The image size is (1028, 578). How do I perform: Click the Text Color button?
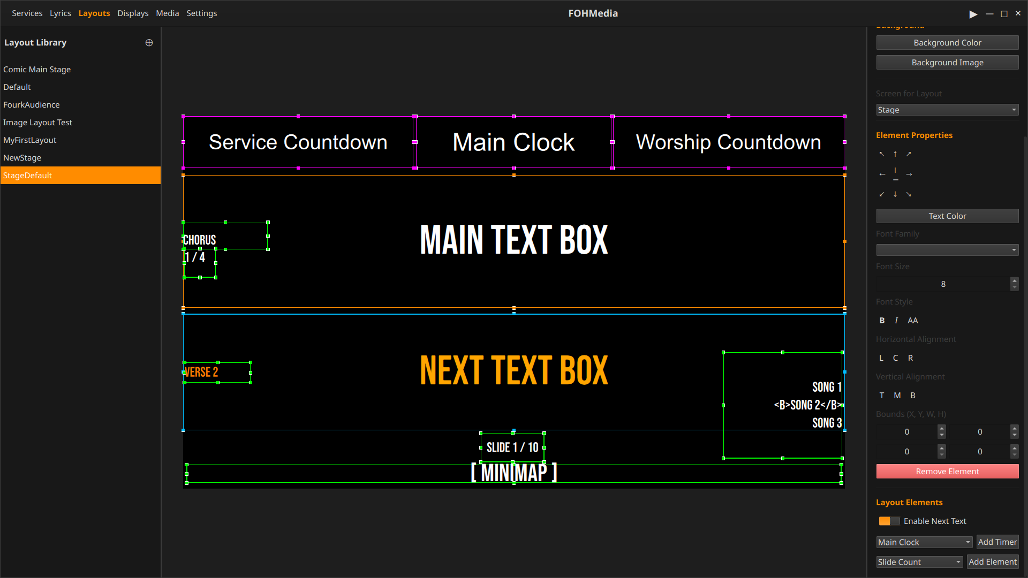click(947, 216)
